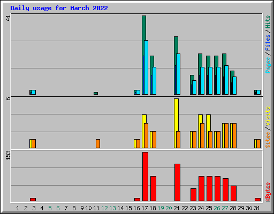Click day "31" on the x-axis
This screenshot has width=274, height=214.
257,208
